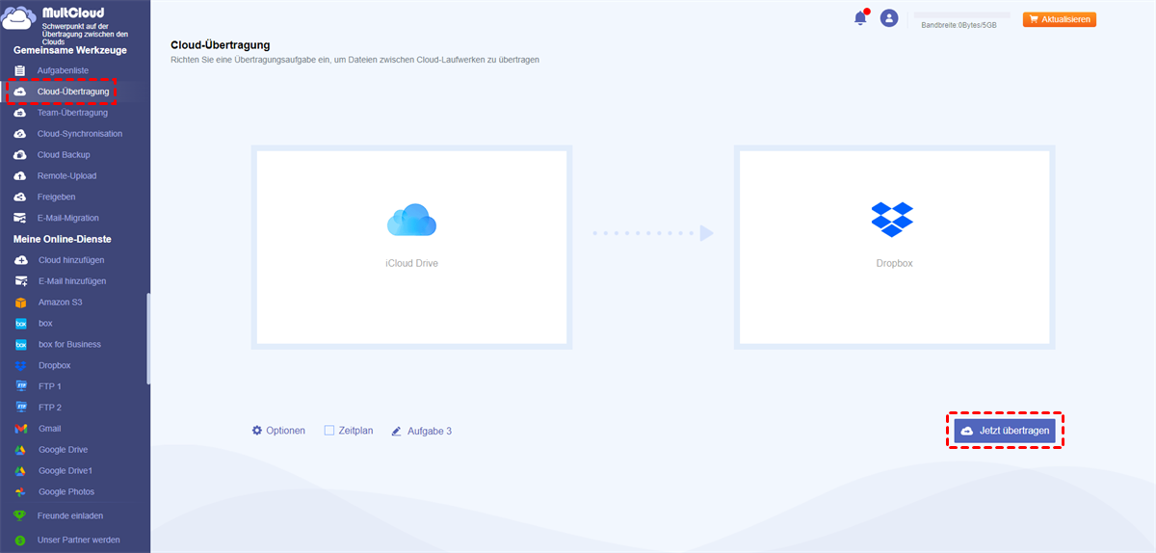Click Bandbreite:0Bytes/5GB text

point(959,25)
